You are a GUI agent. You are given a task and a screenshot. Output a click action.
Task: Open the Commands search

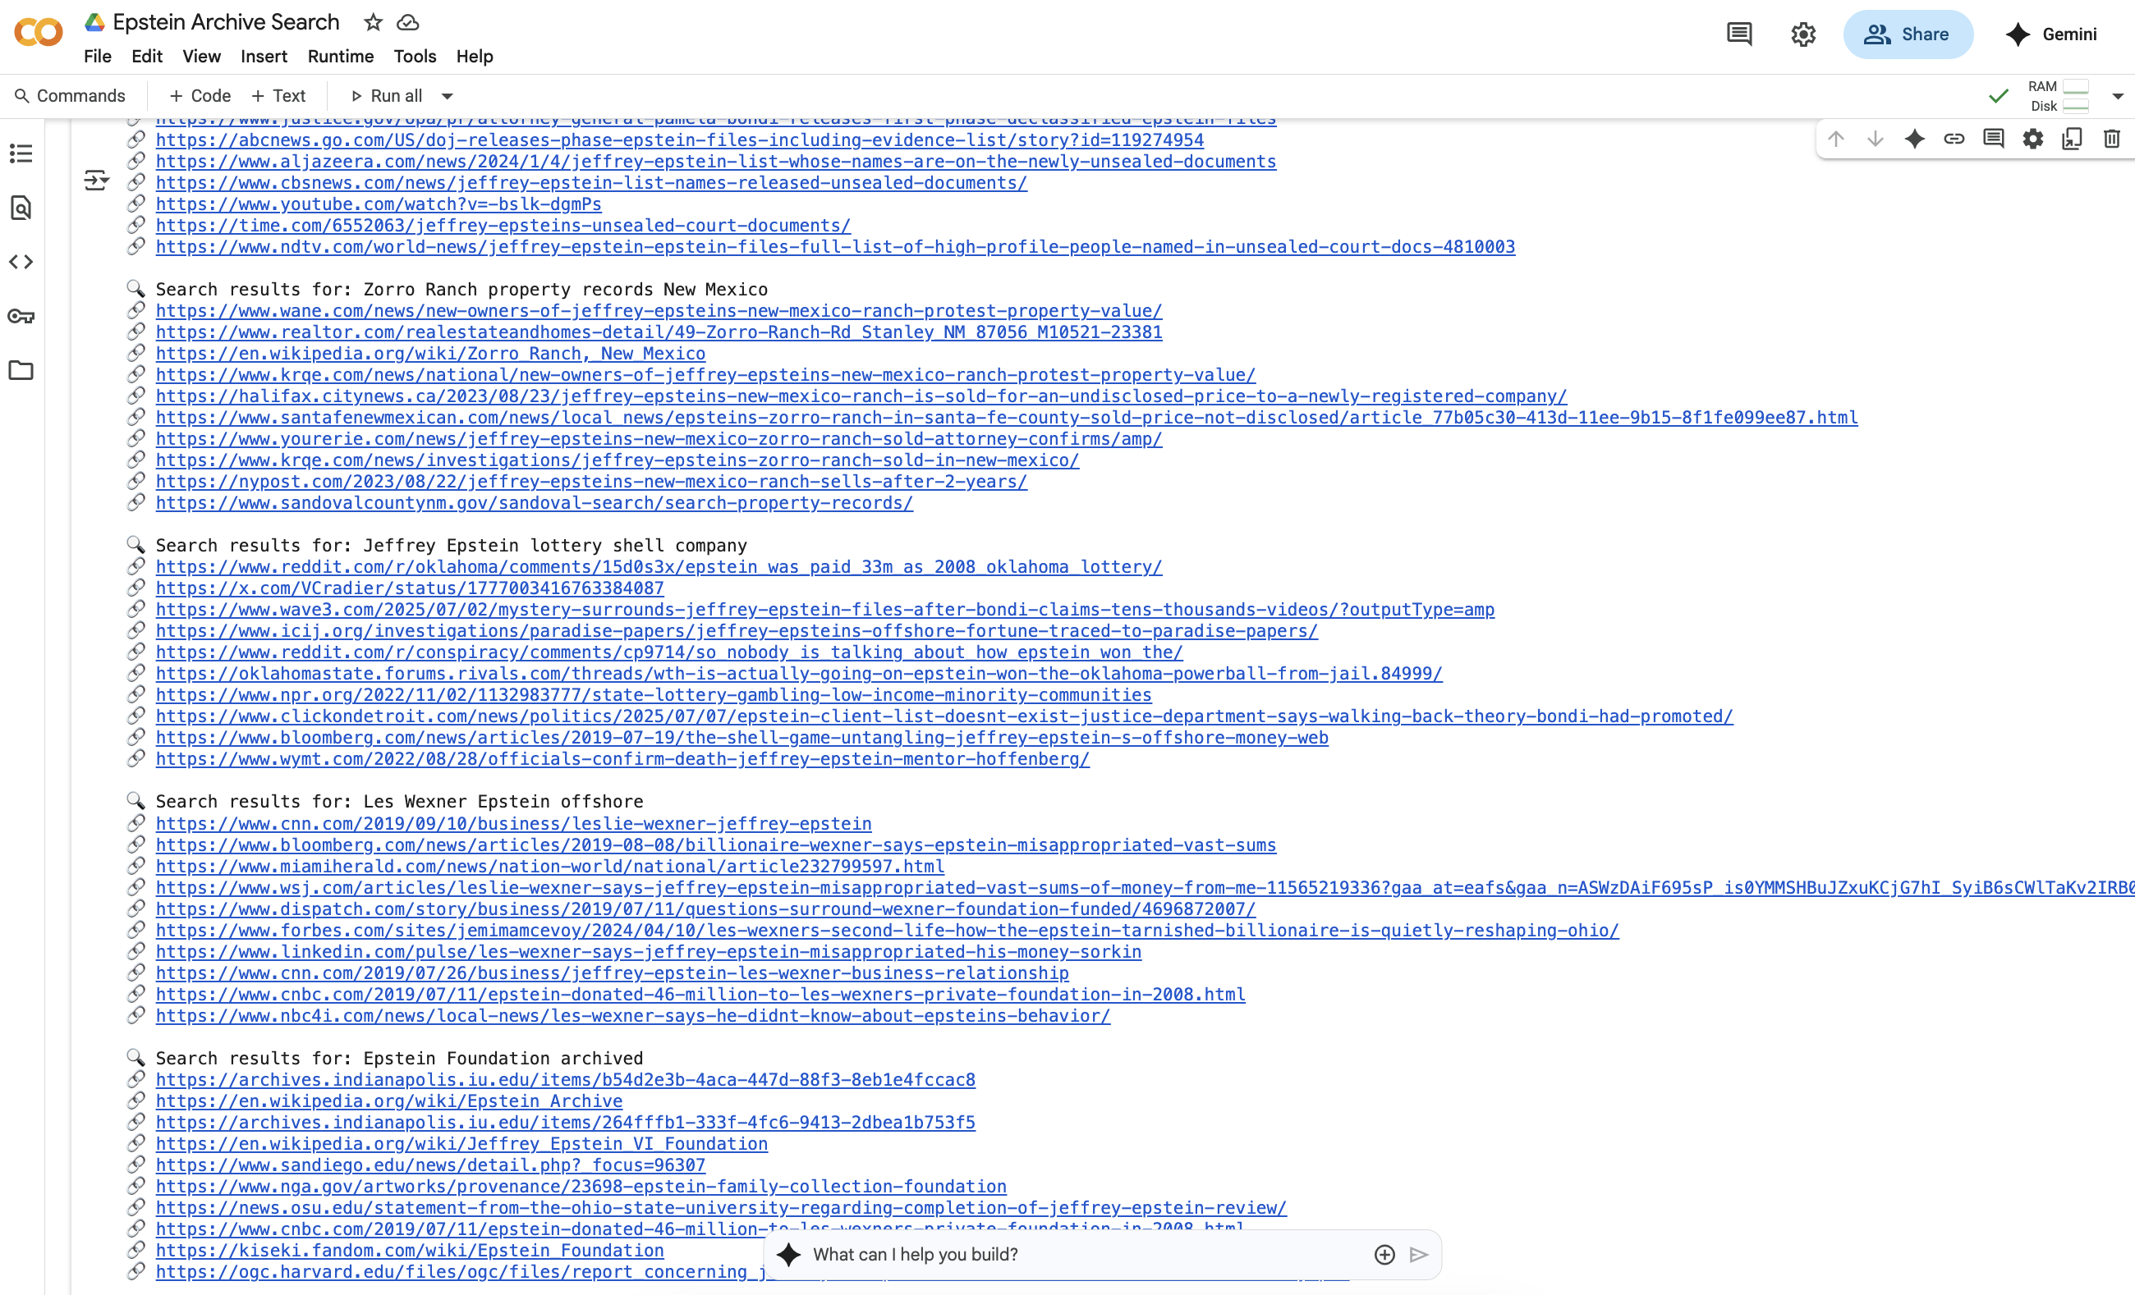click(70, 96)
